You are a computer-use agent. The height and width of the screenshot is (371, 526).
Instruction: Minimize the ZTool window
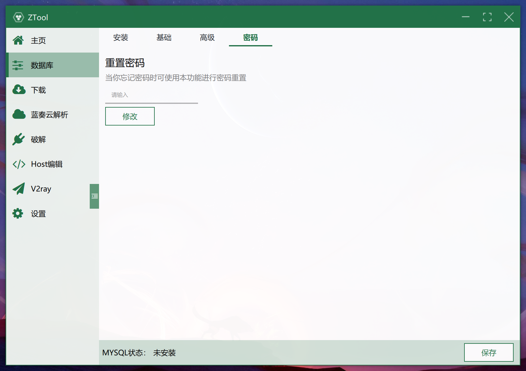(x=466, y=17)
